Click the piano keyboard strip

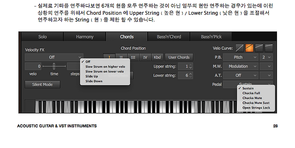click(x=136, y=107)
